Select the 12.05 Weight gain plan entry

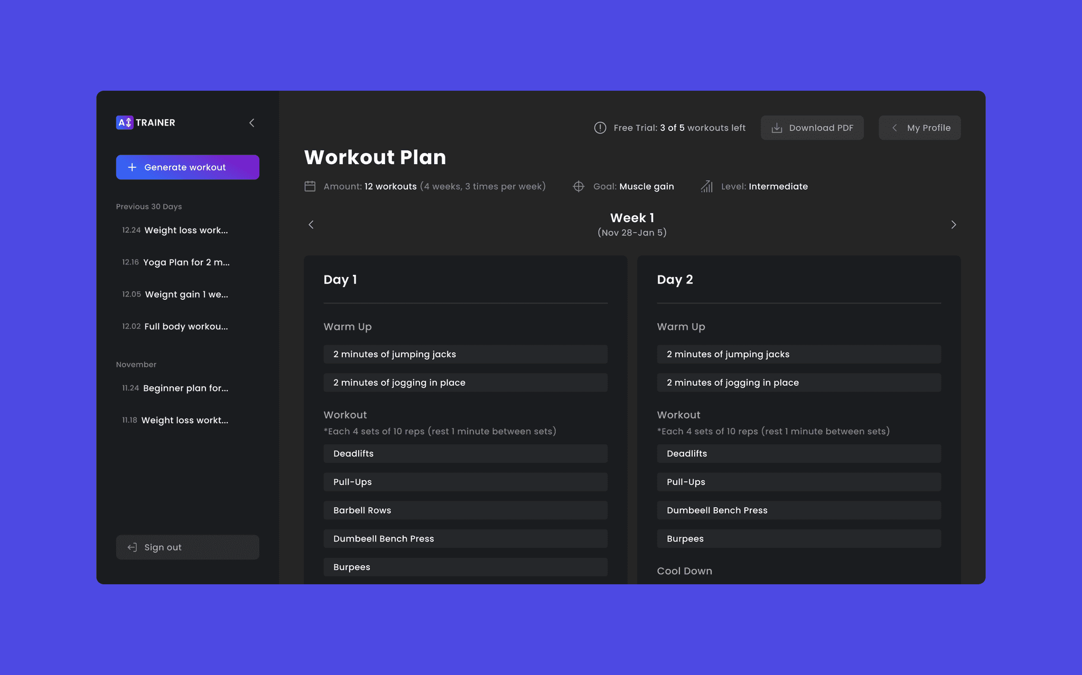click(x=175, y=294)
